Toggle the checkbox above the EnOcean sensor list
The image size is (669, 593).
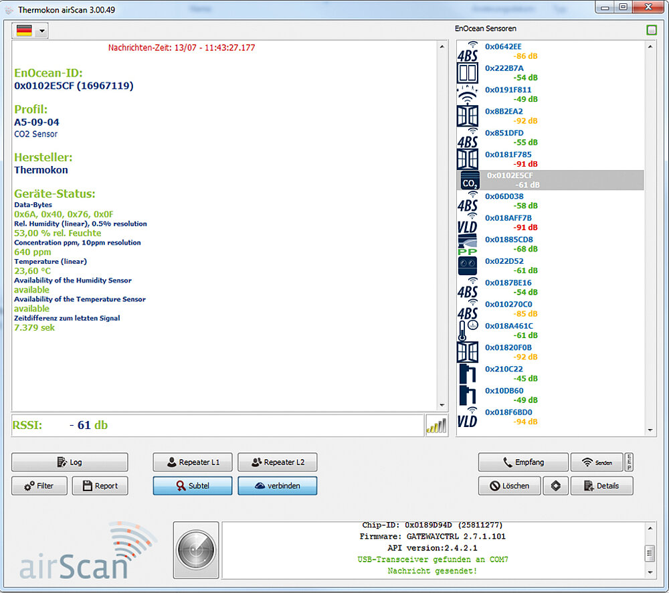(652, 30)
